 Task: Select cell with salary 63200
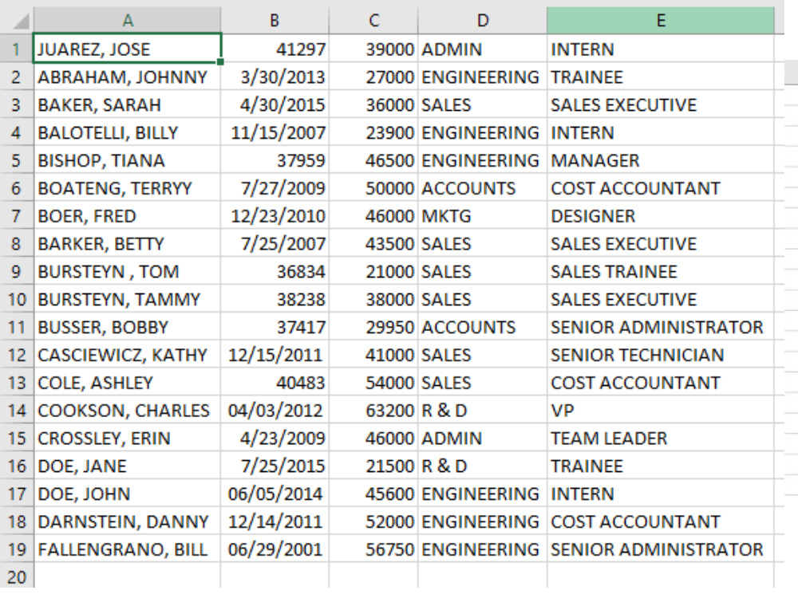(x=373, y=411)
